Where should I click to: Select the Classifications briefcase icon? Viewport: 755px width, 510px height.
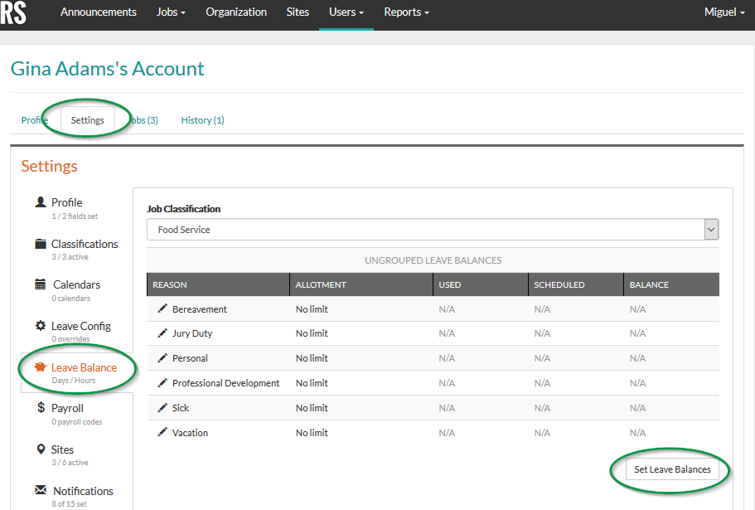[40, 243]
